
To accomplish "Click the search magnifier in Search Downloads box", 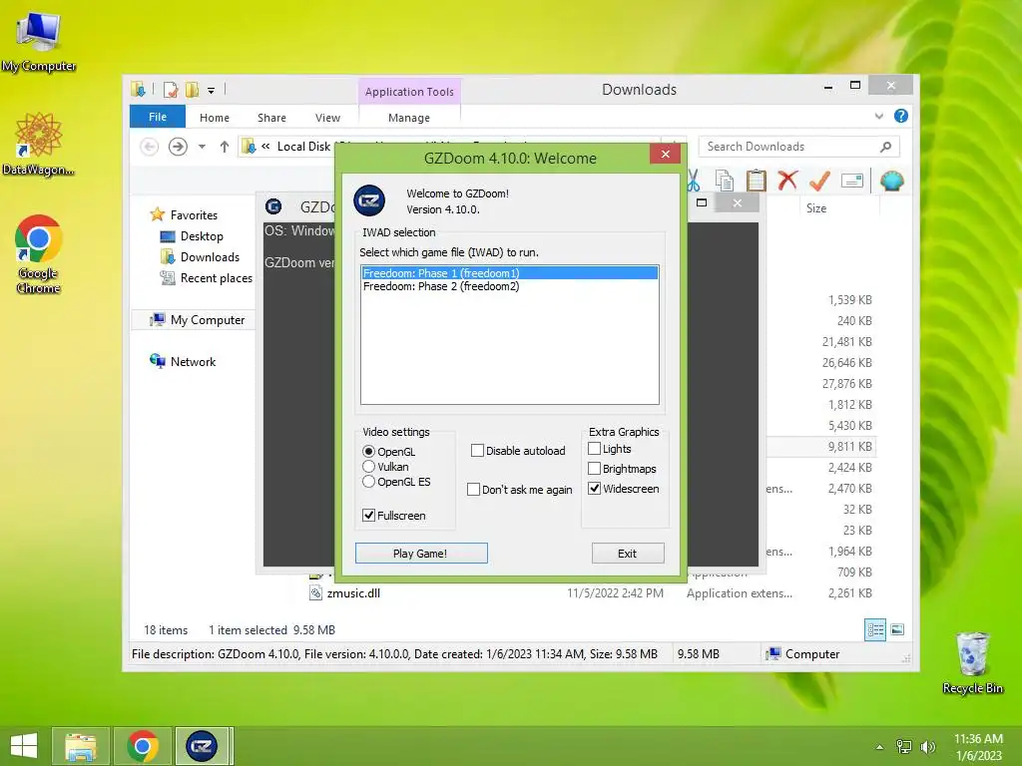I will [x=885, y=147].
